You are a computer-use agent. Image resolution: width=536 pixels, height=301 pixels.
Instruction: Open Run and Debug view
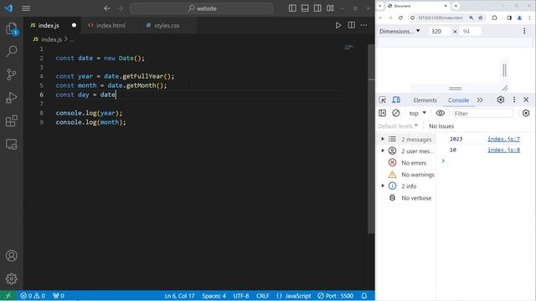pyautogui.click(x=11, y=98)
